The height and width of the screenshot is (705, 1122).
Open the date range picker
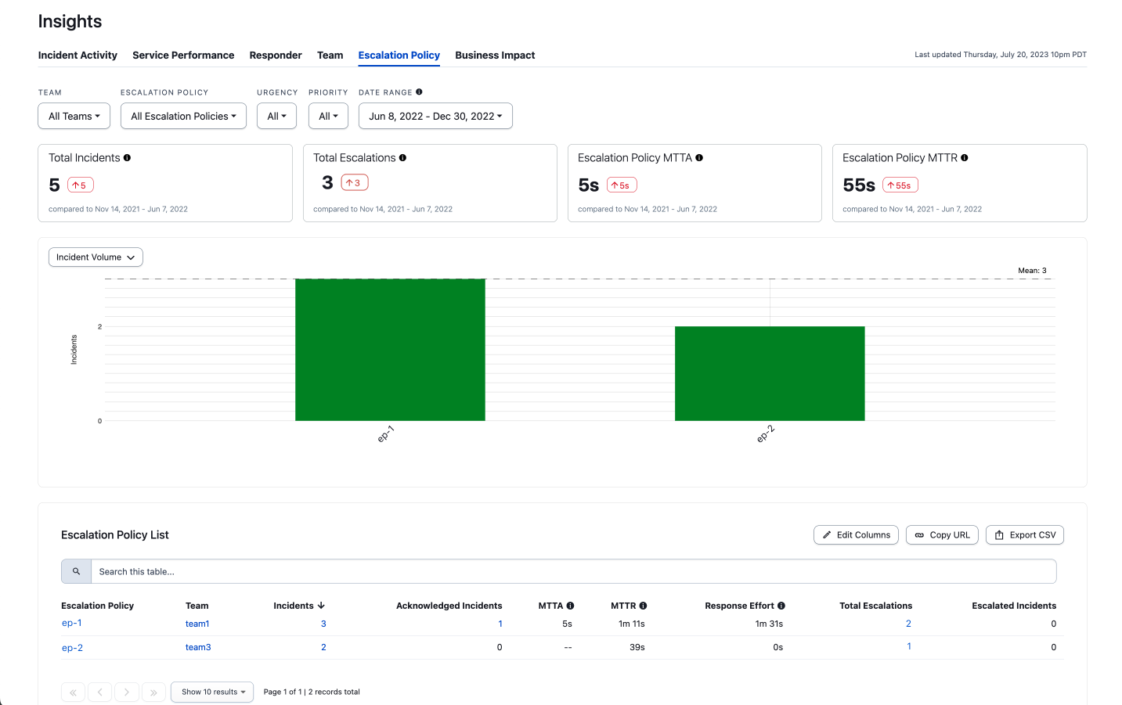(435, 116)
